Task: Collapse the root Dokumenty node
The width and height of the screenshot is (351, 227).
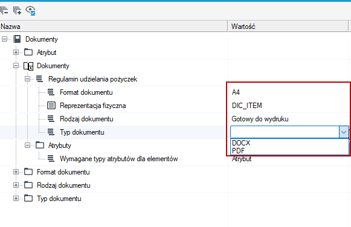Action: coord(4,39)
